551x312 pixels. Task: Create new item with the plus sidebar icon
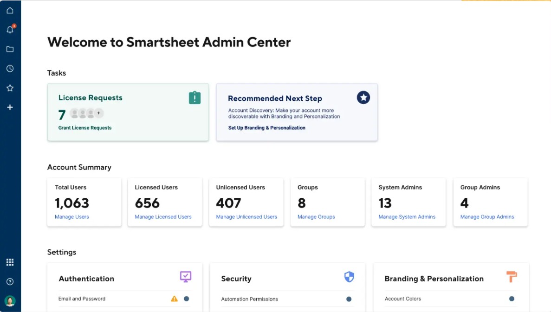(x=10, y=107)
